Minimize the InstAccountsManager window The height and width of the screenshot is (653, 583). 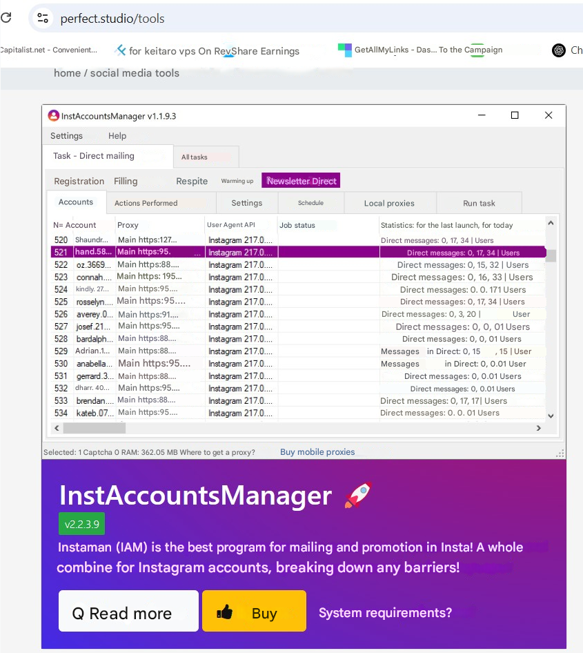click(482, 115)
